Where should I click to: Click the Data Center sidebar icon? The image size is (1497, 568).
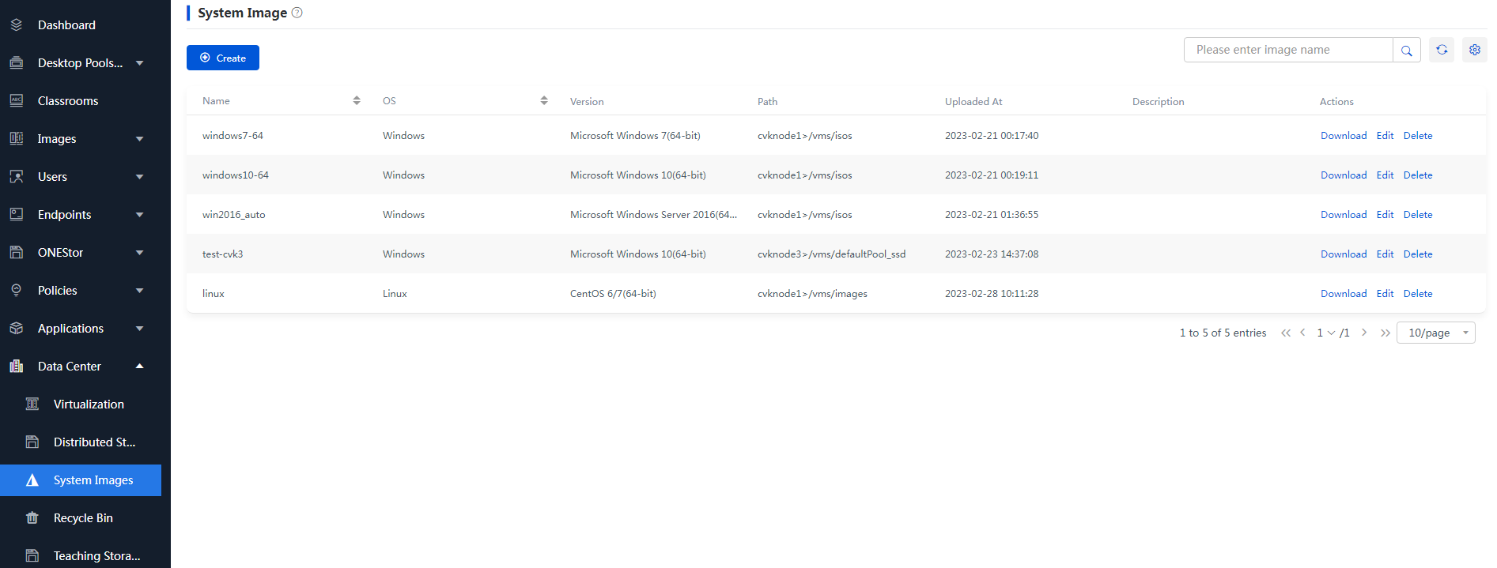click(x=16, y=367)
